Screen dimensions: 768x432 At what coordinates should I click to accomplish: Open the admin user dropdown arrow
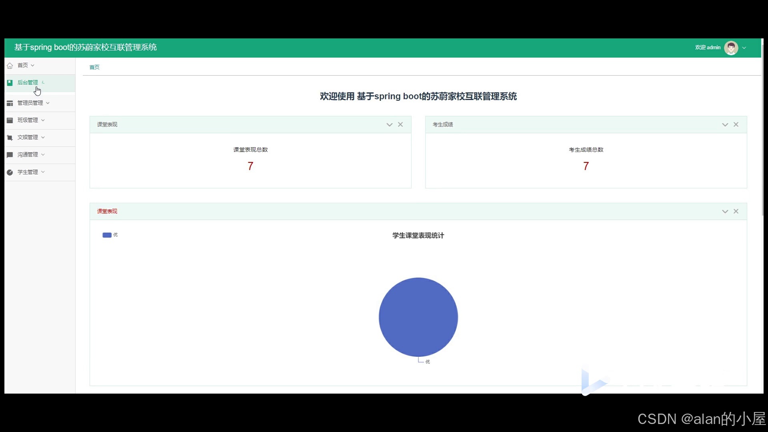coord(744,48)
